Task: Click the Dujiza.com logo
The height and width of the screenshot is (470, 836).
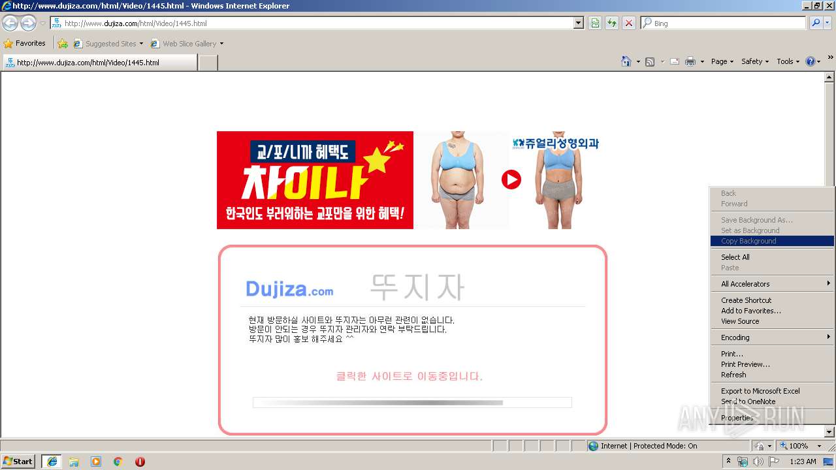Action: tap(289, 289)
